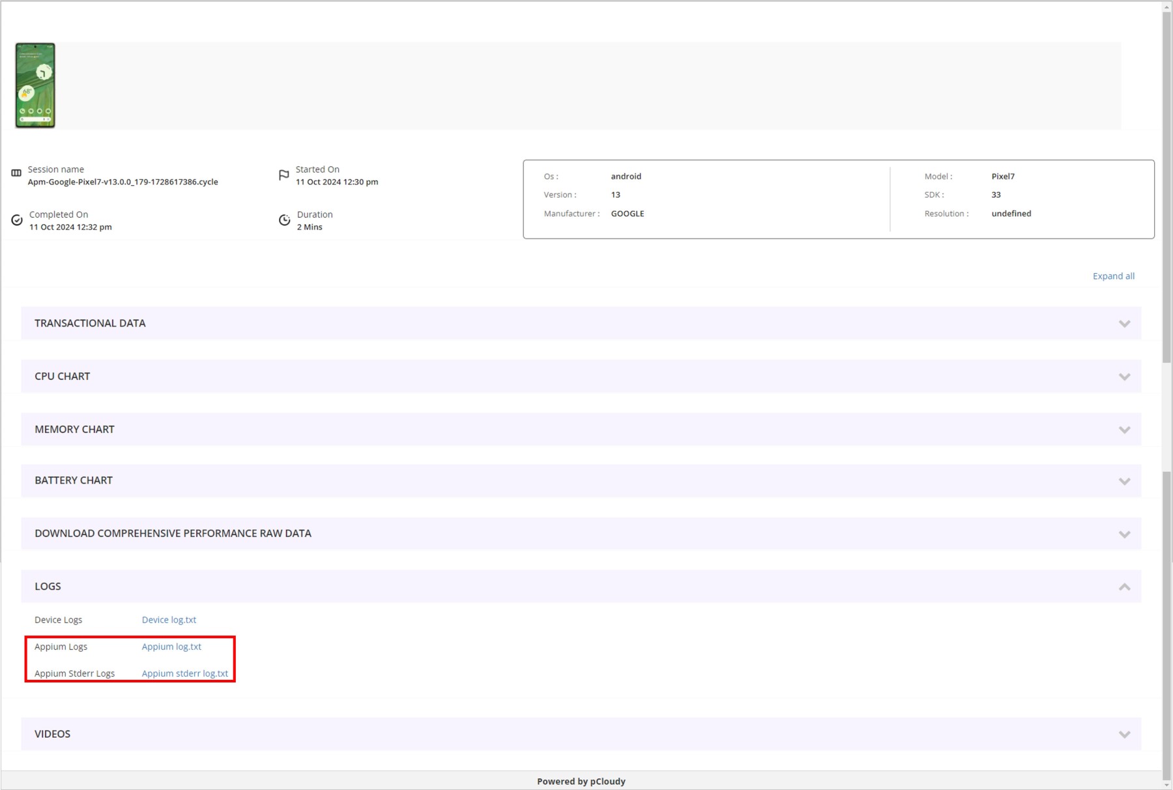The height and width of the screenshot is (790, 1173).
Task: Click the Started On flag icon
Action: pyautogui.click(x=283, y=175)
